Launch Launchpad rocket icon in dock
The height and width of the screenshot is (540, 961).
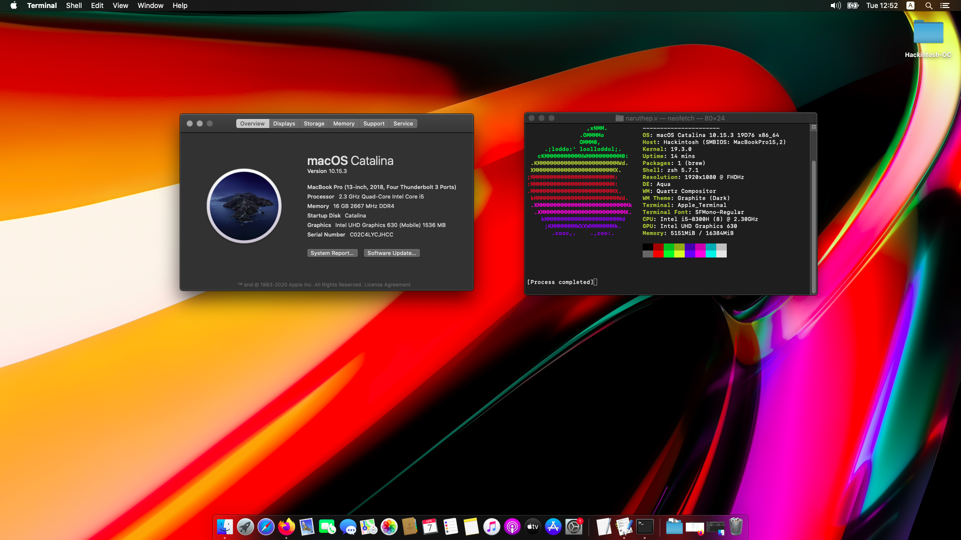[x=245, y=526]
